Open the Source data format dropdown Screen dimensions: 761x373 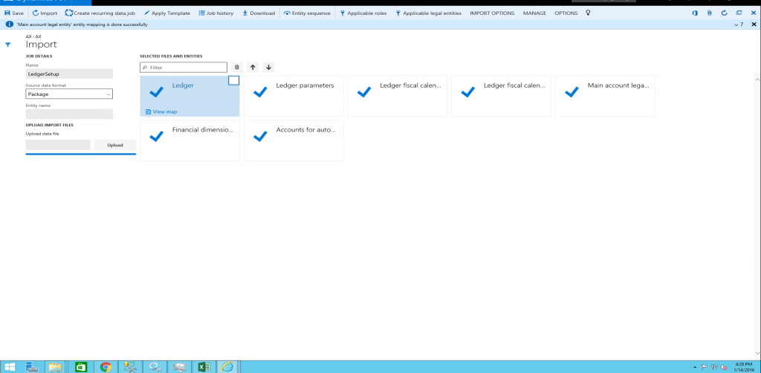tap(69, 94)
